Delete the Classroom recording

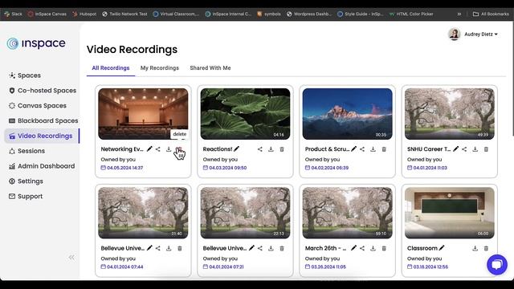tap(486, 248)
